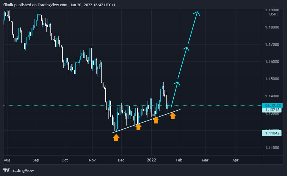Screen dimensions: 287x176
Task: Click the Apr label on time axis
Action: point(235,160)
